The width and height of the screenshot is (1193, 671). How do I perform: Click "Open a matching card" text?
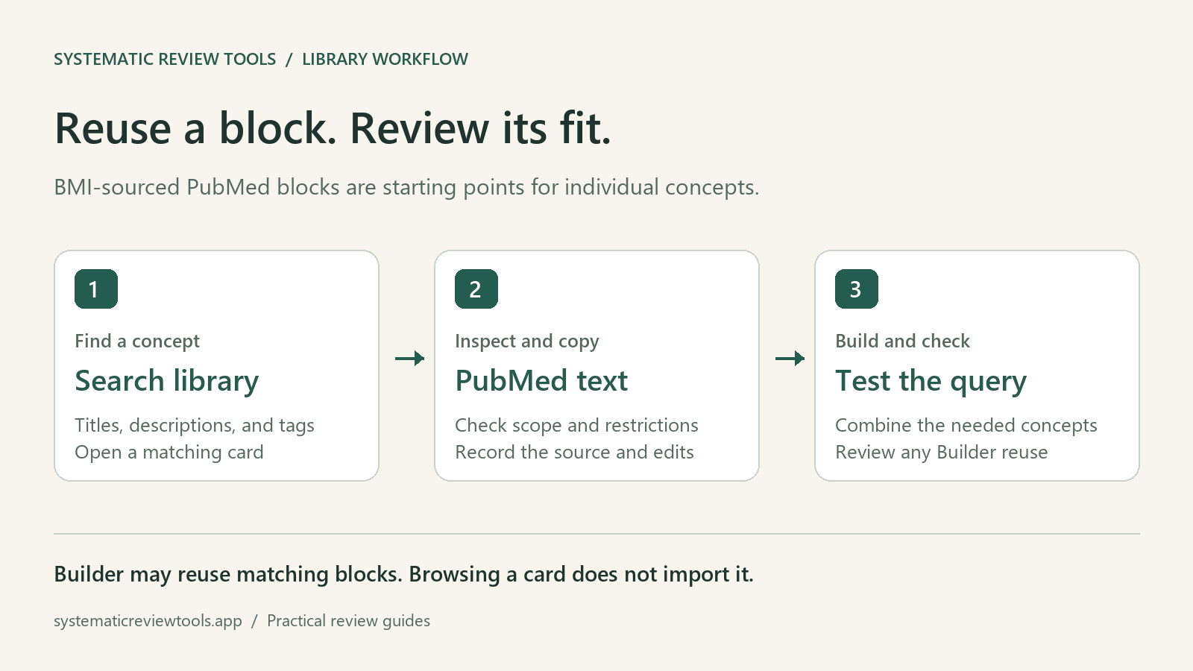coord(169,453)
